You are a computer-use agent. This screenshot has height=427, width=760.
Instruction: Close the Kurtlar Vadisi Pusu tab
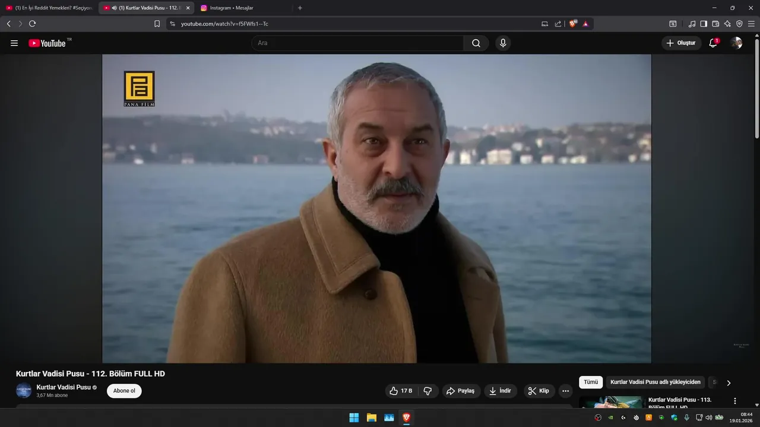point(188,8)
